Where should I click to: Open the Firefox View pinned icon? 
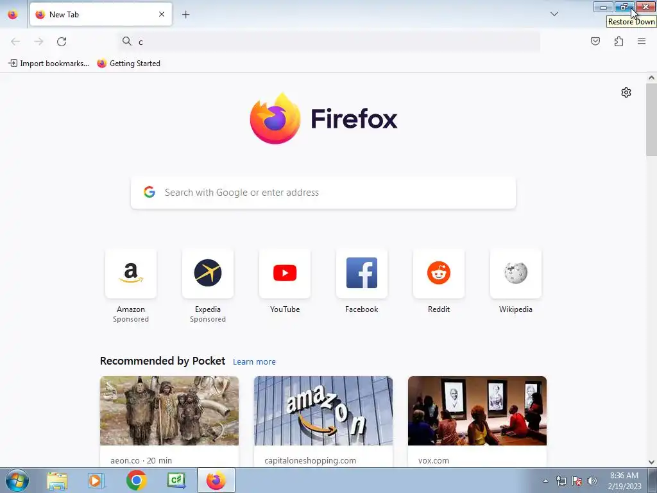coord(13,14)
